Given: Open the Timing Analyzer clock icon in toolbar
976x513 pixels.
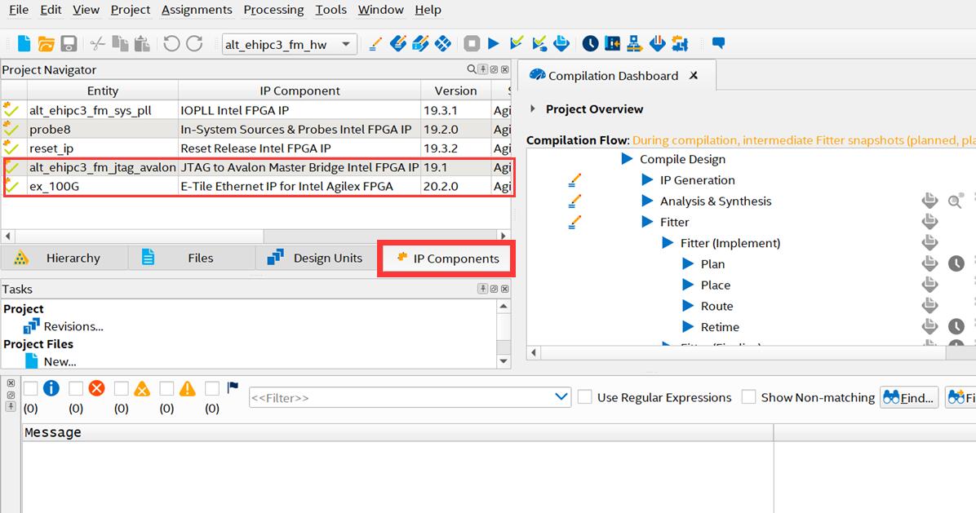Looking at the screenshot, I should click(x=590, y=43).
